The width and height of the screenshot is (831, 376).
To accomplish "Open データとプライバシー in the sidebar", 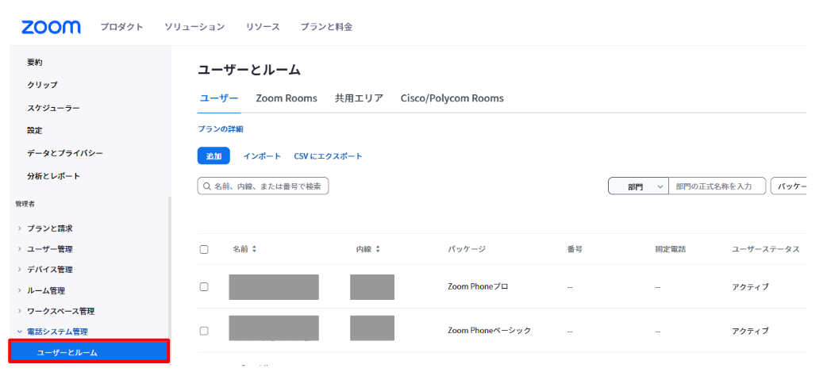I will click(x=64, y=153).
